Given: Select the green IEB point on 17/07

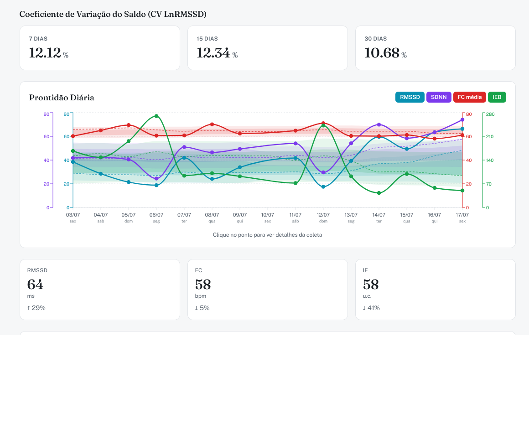Looking at the screenshot, I should (462, 191).
